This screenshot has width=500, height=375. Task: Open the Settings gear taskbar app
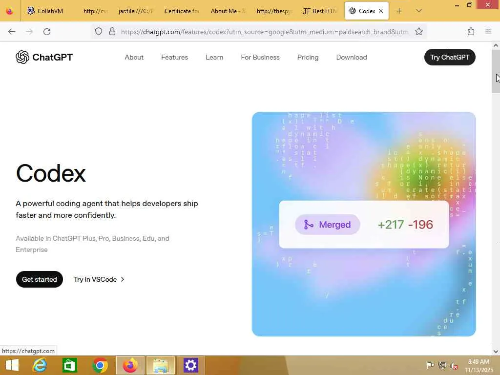click(x=191, y=365)
